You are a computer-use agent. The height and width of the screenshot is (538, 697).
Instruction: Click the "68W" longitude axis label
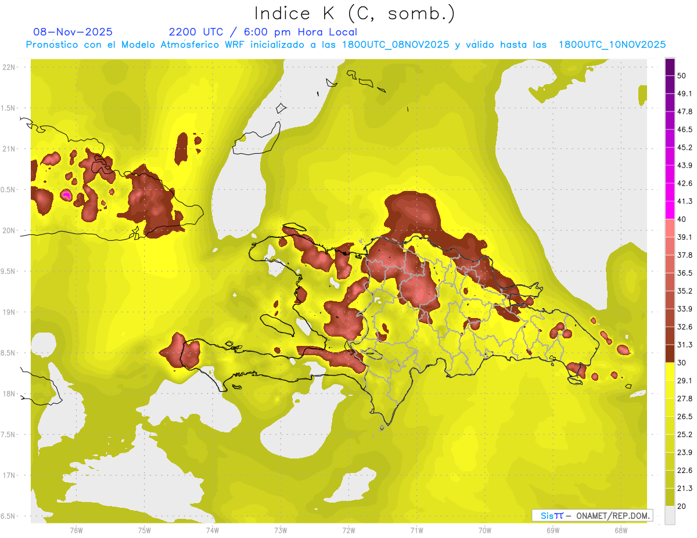(621, 530)
